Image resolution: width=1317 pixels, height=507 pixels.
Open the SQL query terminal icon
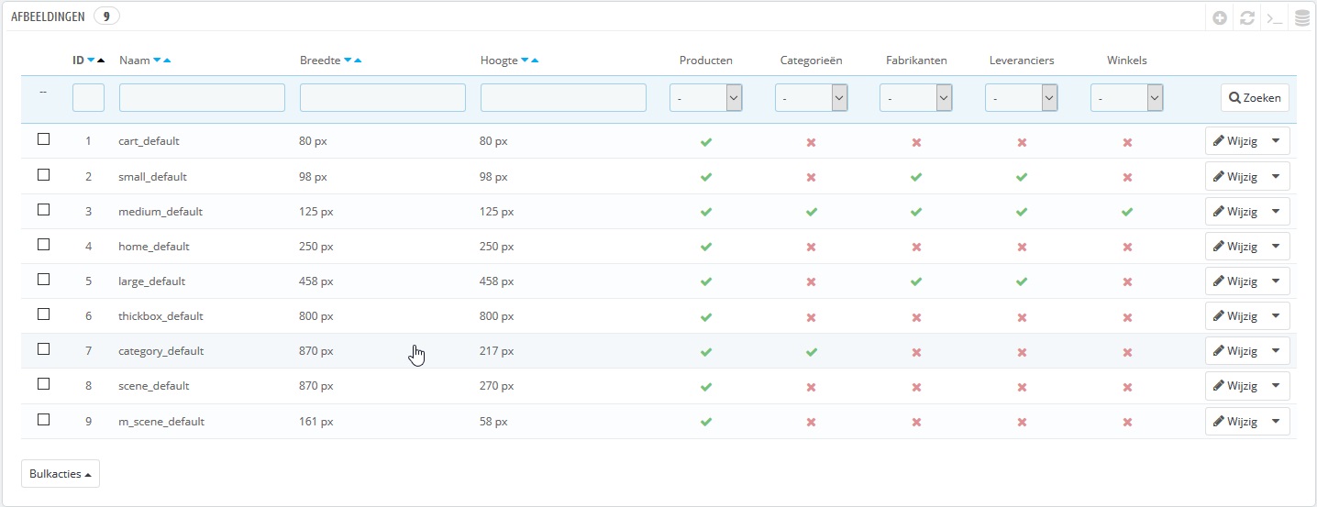pos(1273,17)
